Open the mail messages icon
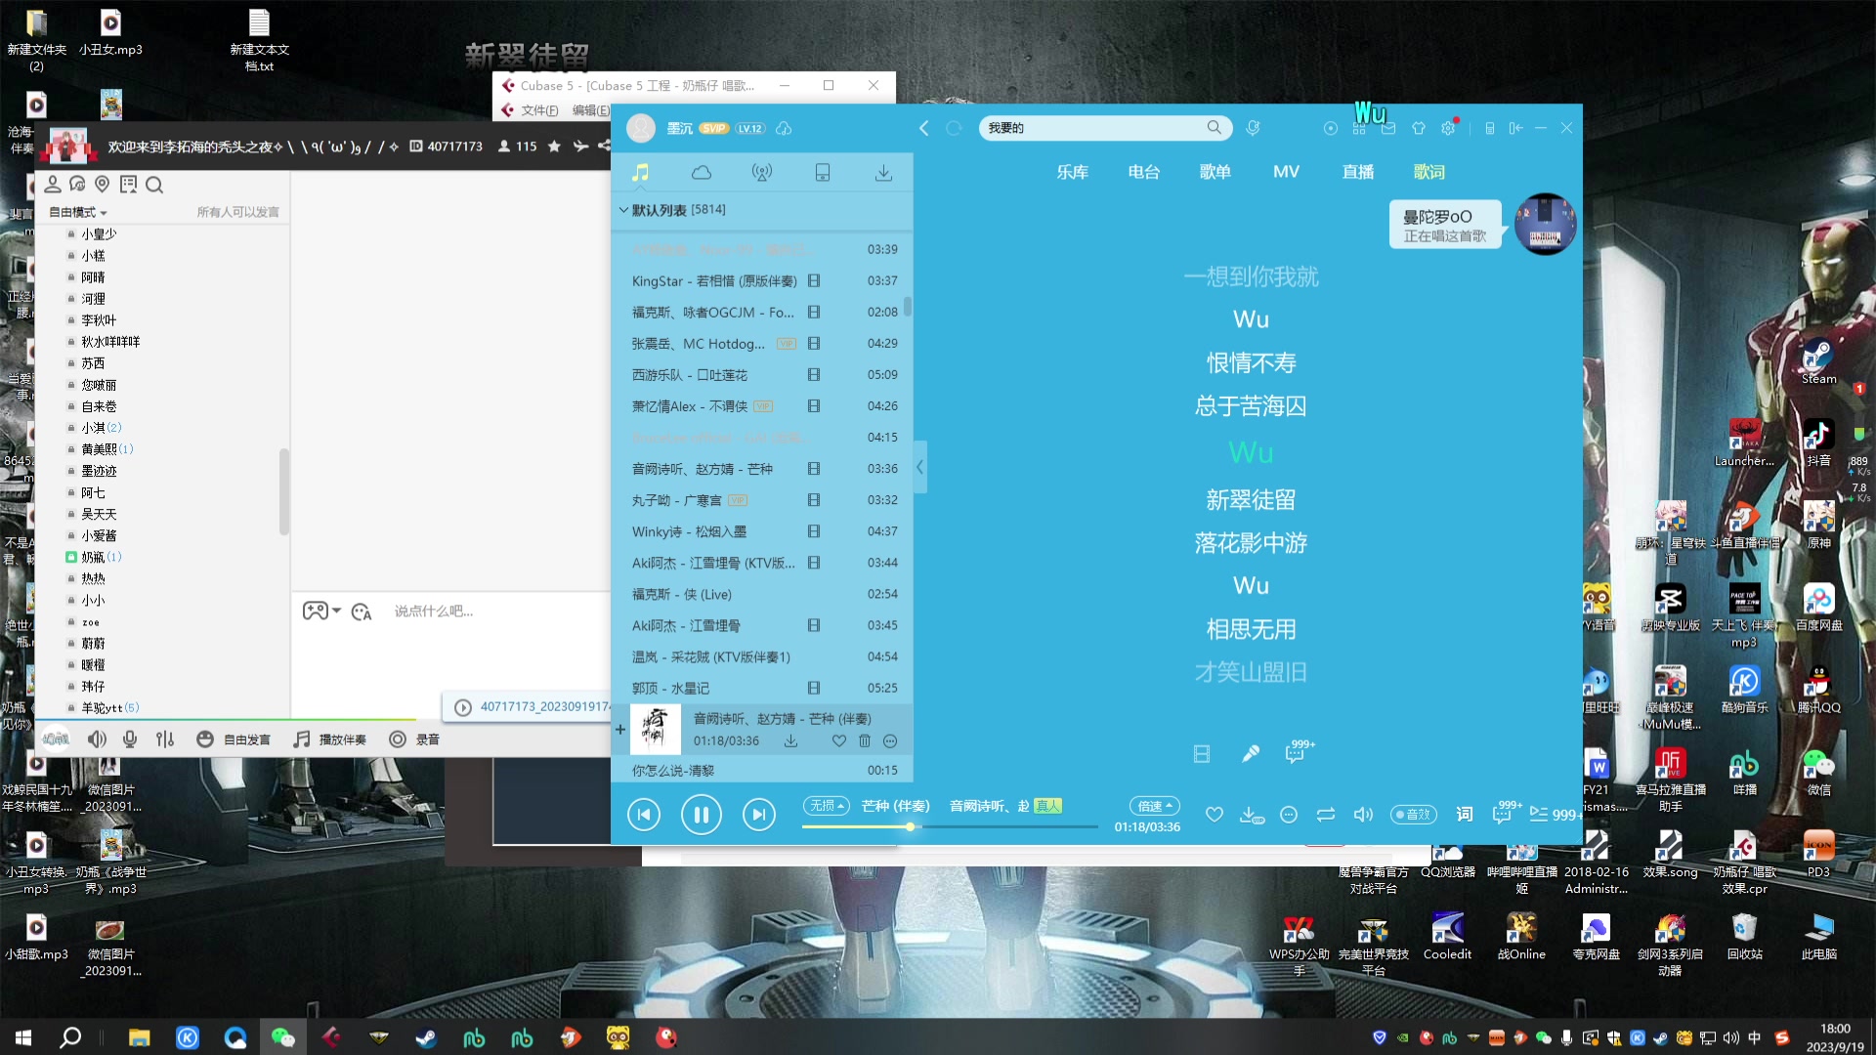This screenshot has height=1055, width=1876. 1388,128
